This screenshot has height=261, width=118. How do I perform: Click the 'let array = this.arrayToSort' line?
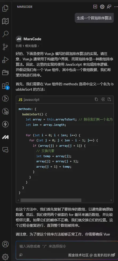click(69, 120)
